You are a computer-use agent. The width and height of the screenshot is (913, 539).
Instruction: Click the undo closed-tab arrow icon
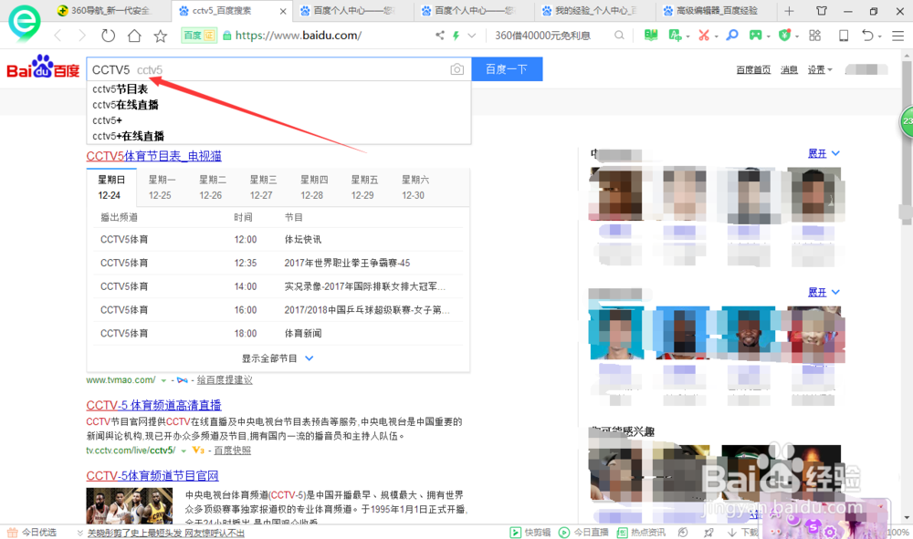(867, 36)
